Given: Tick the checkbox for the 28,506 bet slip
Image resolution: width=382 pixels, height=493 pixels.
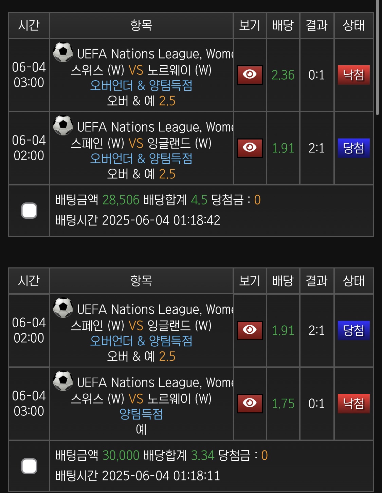Looking at the screenshot, I should point(29,211).
